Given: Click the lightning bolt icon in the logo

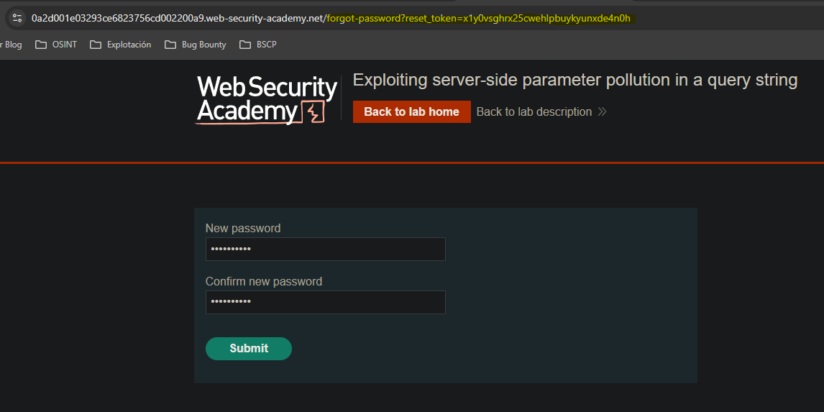Looking at the screenshot, I should [x=313, y=112].
